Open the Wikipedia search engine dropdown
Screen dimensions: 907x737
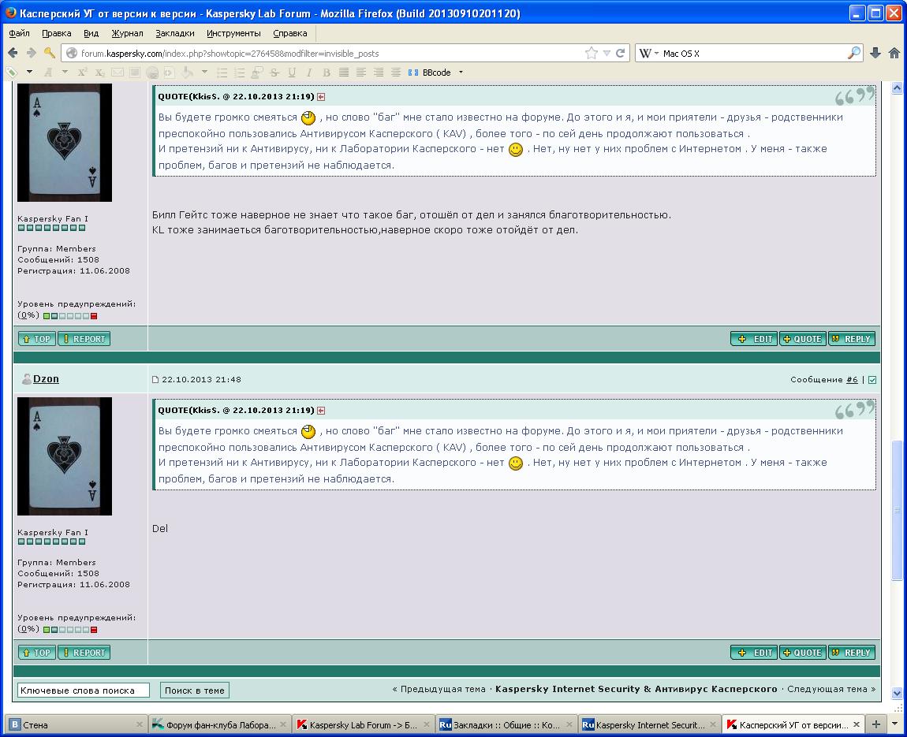[x=656, y=53]
